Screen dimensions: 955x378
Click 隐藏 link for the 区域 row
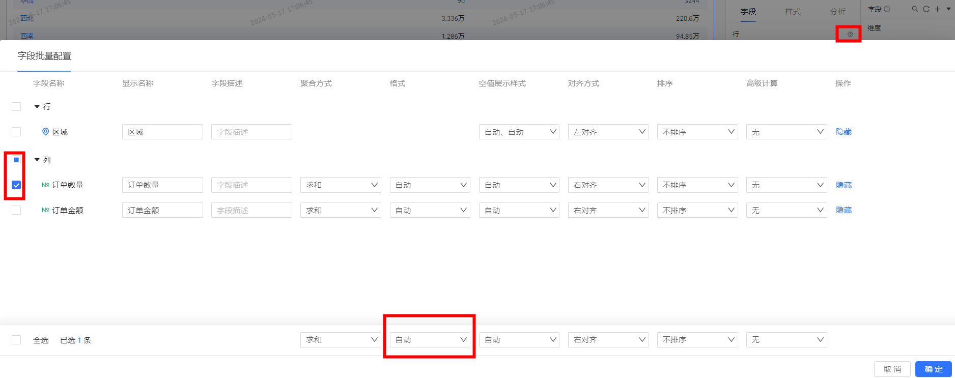point(844,132)
